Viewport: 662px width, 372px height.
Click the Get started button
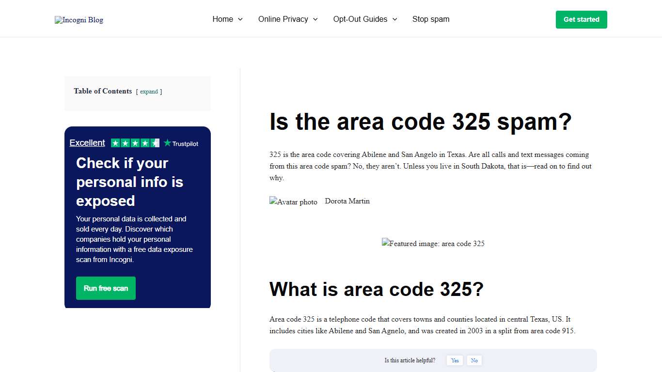pos(581,19)
